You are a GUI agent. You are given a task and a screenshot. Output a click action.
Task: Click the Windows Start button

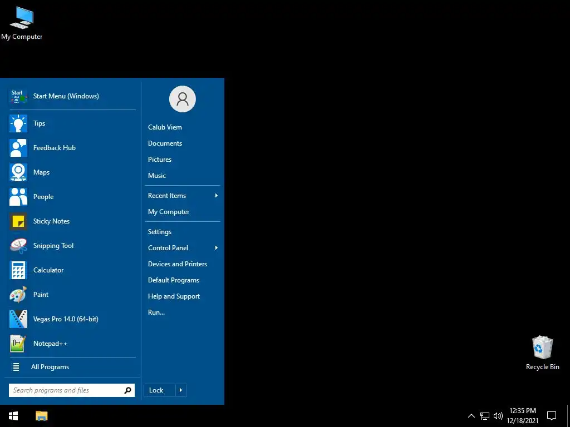click(x=13, y=416)
